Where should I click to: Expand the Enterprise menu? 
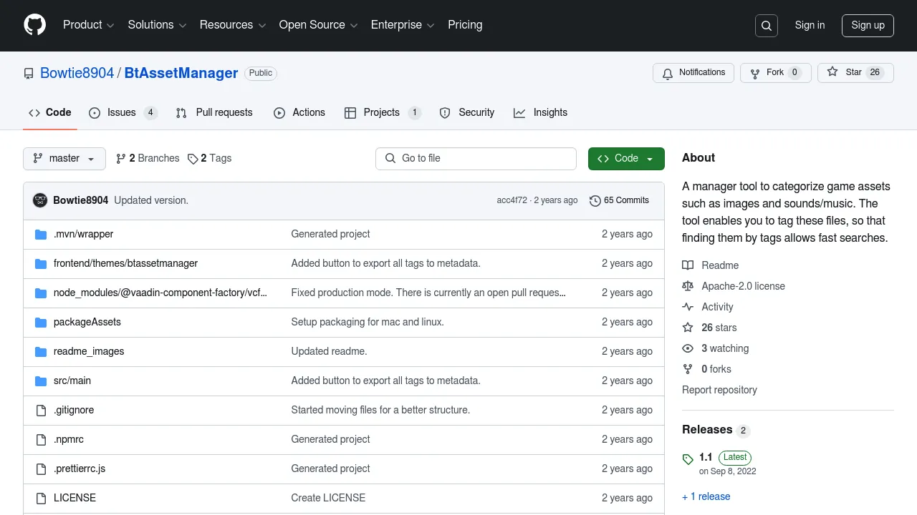pos(403,25)
